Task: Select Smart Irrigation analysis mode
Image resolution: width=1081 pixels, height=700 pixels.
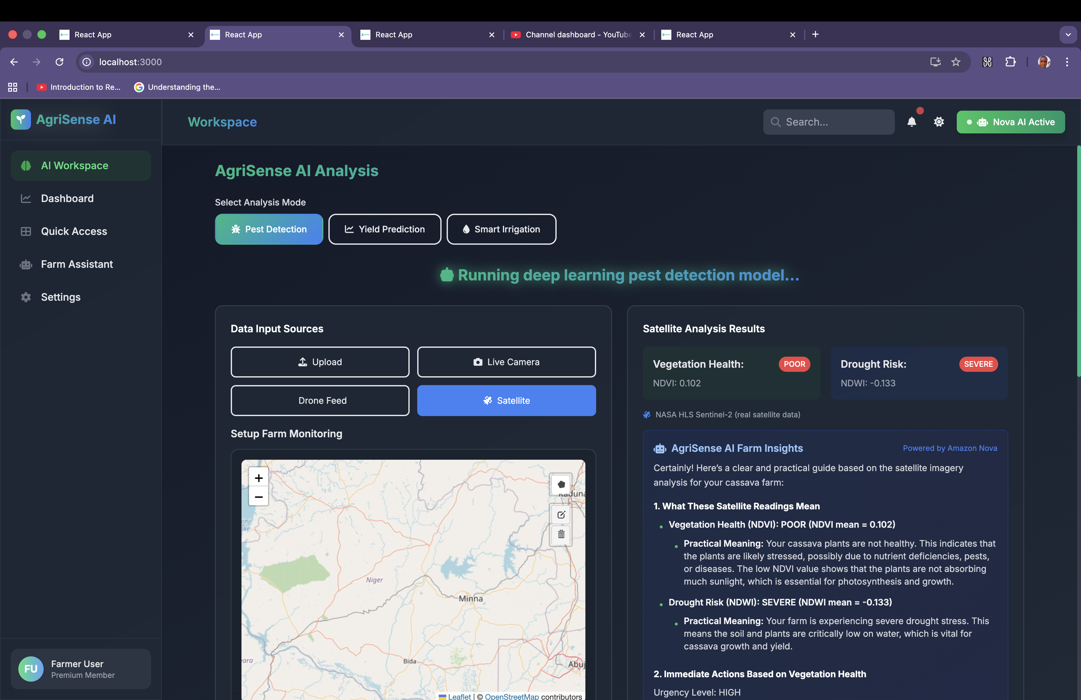Action: point(501,229)
